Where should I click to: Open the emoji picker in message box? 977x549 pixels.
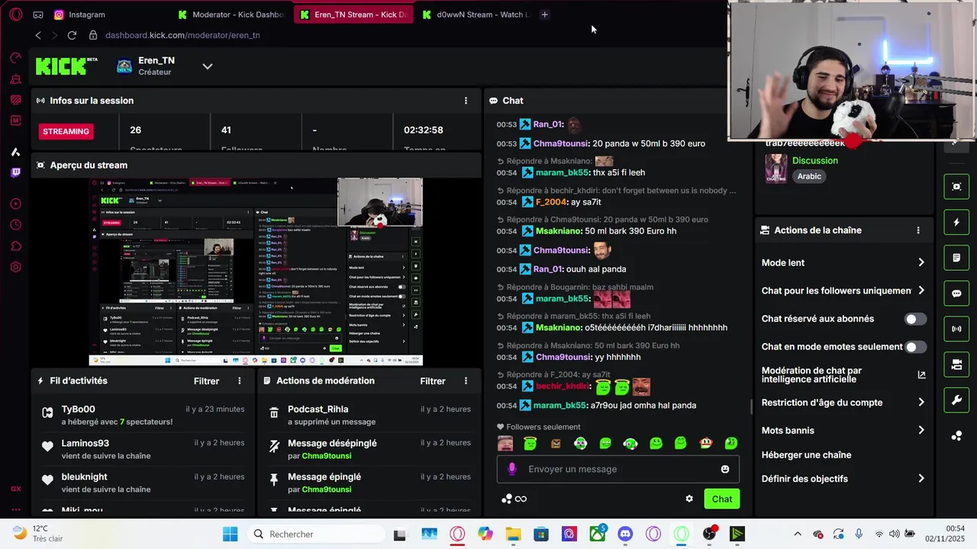[725, 469]
